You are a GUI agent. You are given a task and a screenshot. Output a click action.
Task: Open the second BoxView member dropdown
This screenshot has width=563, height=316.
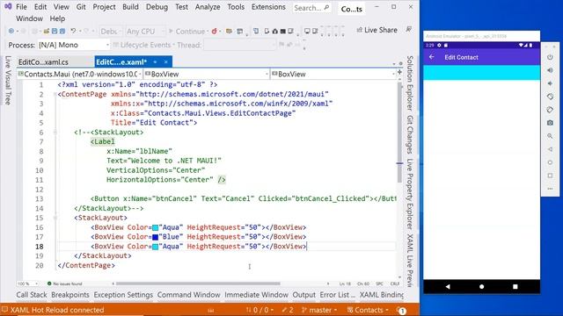point(333,74)
